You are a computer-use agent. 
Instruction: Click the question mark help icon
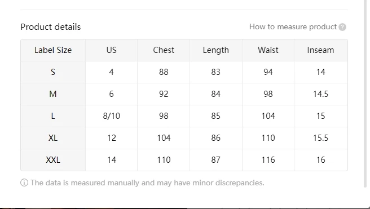tap(342, 27)
